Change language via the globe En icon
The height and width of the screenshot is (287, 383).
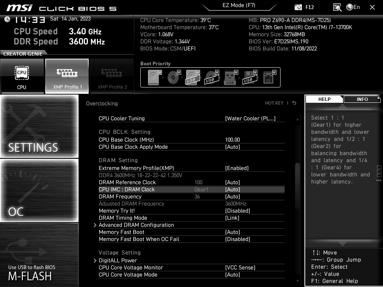[353, 7]
